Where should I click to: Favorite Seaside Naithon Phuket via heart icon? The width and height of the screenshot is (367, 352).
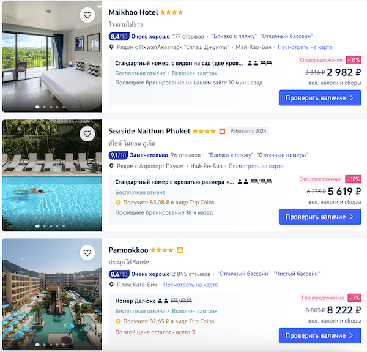(87, 134)
